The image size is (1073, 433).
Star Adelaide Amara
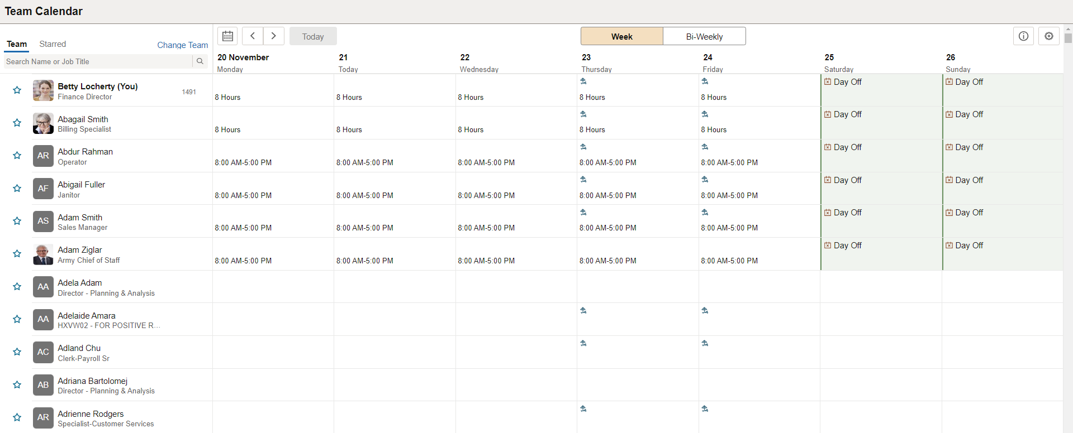click(x=17, y=319)
